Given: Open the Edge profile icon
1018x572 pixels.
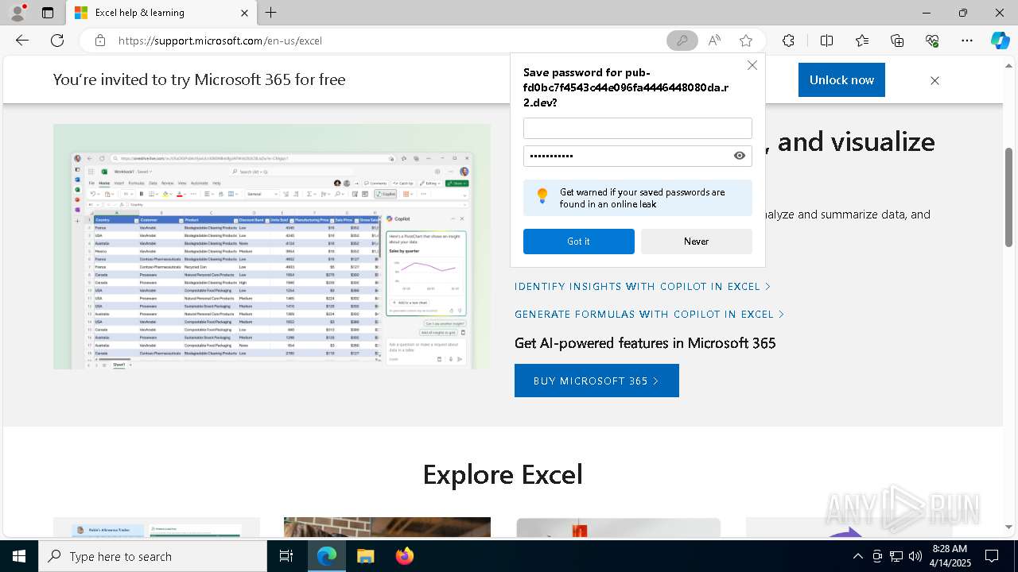Looking at the screenshot, I should click(x=17, y=13).
